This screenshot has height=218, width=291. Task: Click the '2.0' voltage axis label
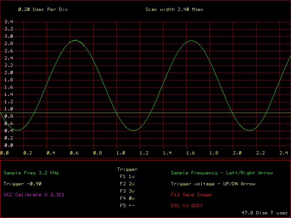point(9,73)
